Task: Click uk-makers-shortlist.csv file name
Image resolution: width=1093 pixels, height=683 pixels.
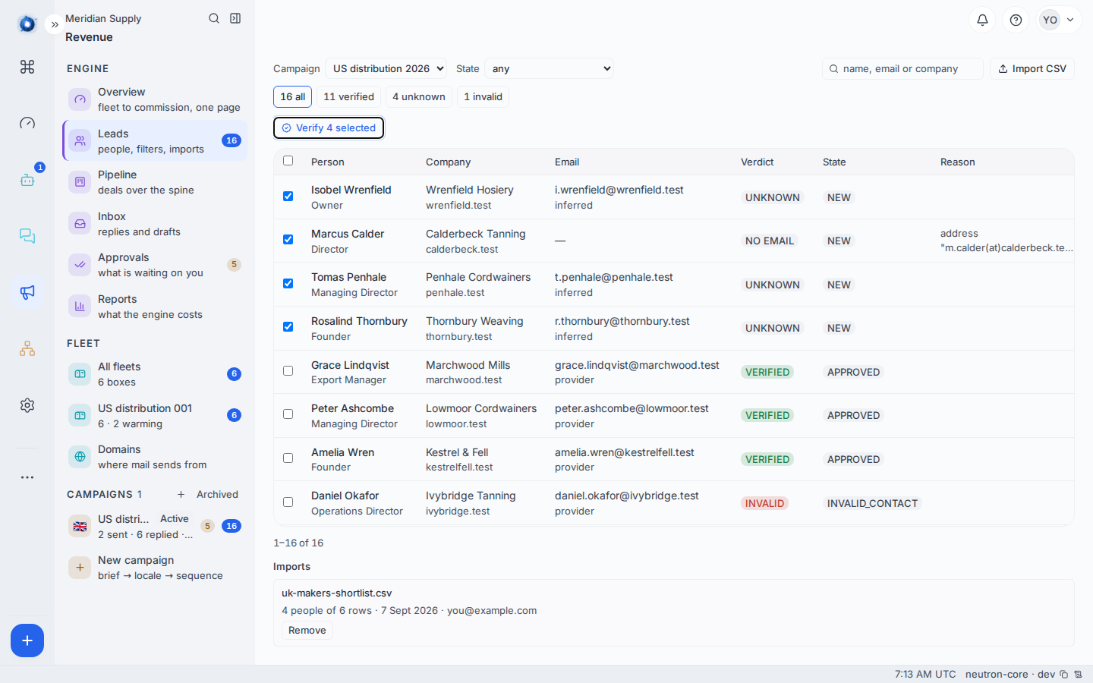Action: point(336,593)
